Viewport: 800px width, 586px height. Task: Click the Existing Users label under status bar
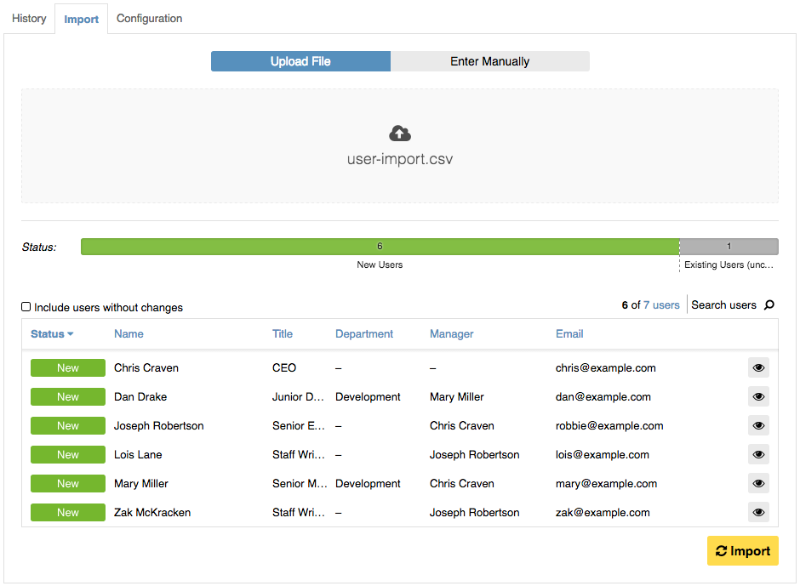tap(729, 265)
